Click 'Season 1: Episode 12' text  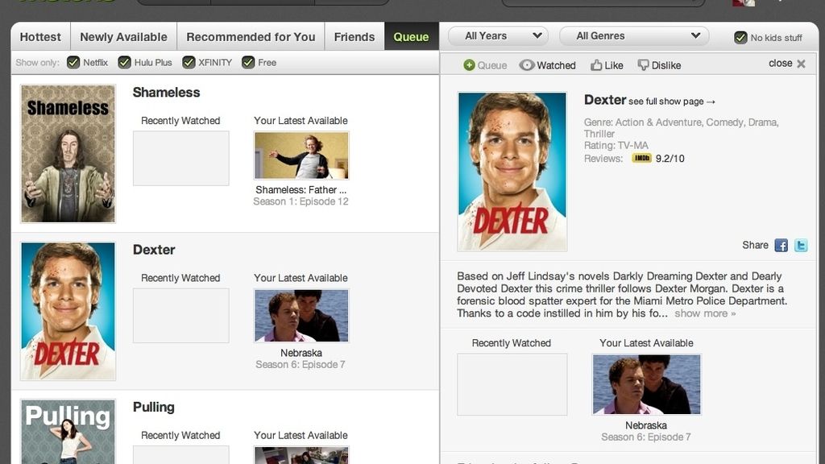point(301,201)
